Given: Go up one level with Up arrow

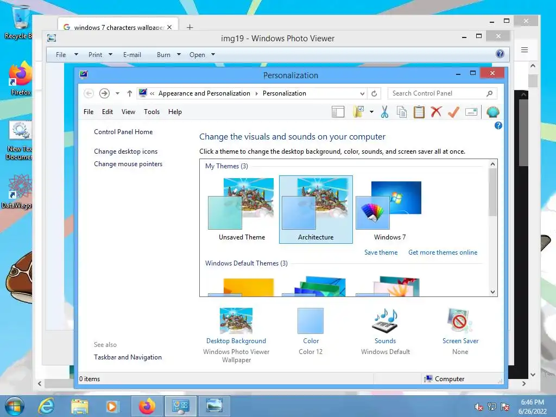Looking at the screenshot, I should 129,93.
